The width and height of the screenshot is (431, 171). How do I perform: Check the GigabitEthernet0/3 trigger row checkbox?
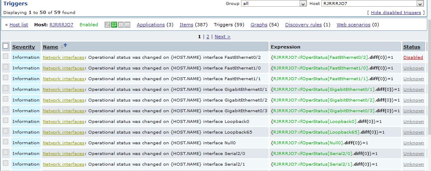5,110
